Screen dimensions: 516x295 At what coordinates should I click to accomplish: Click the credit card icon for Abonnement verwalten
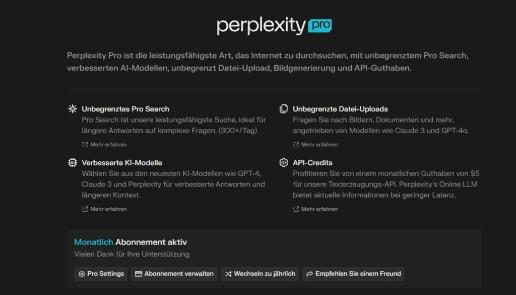[138, 274]
